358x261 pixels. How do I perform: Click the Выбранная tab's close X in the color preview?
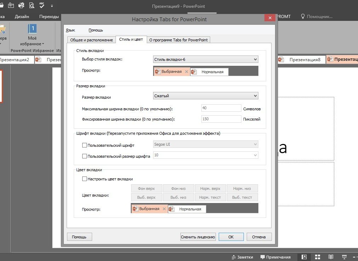pos(164,209)
